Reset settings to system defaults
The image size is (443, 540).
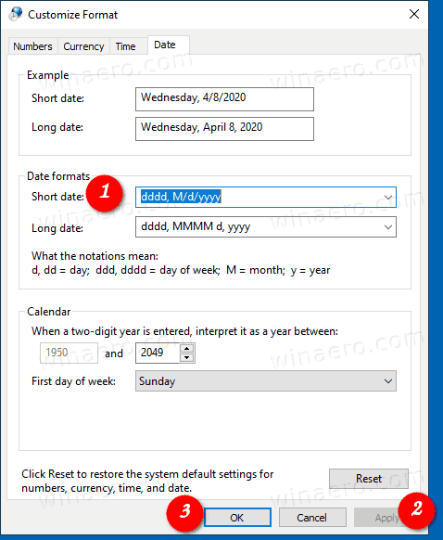pos(369,479)
